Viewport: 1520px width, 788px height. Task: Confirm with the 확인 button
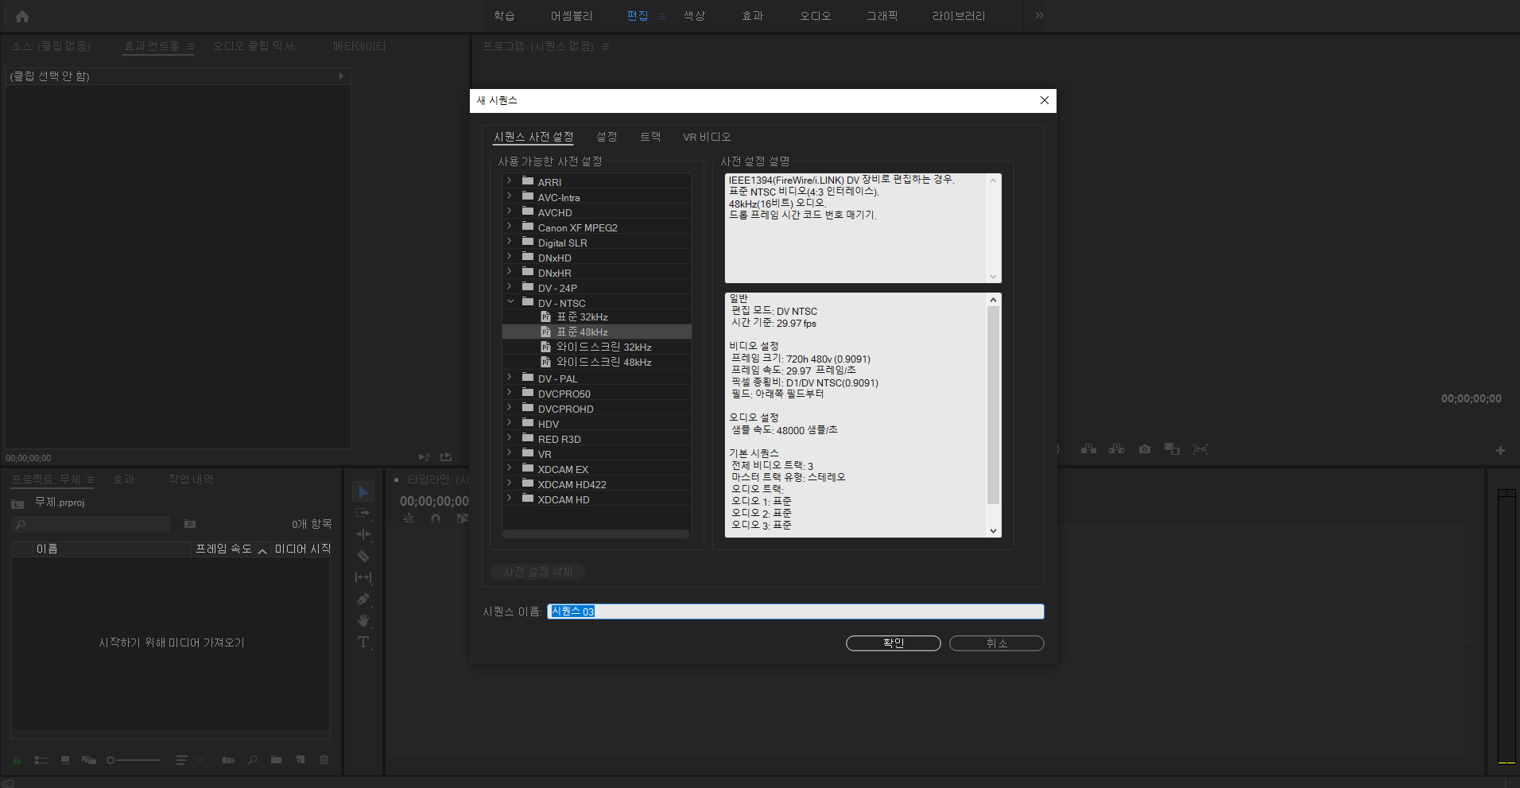coord(894,642)
